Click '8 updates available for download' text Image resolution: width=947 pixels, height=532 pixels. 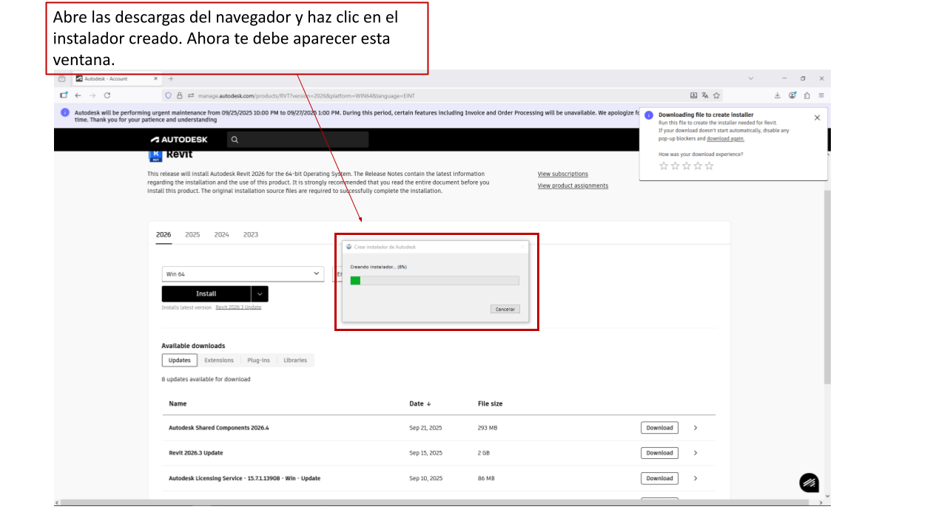[x=206, y=380]
